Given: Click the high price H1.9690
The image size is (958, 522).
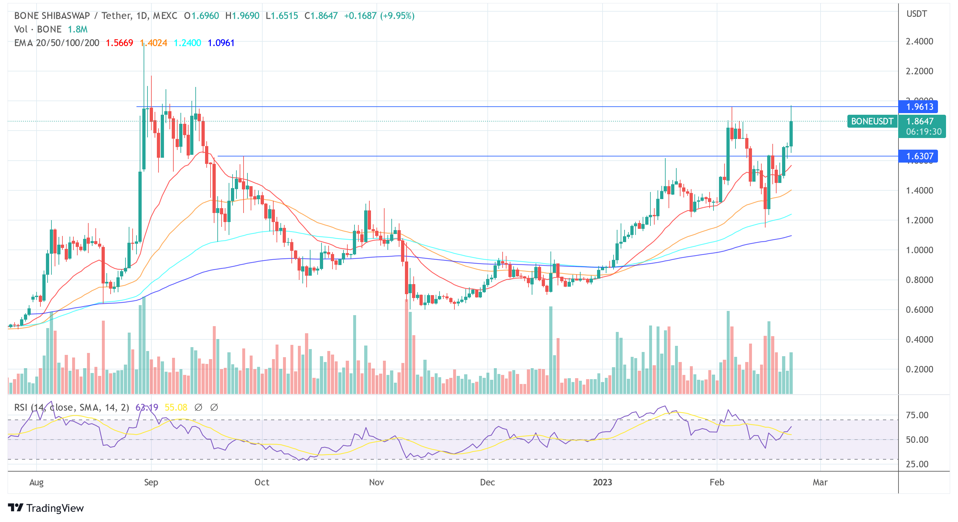Looking at the screenshot, I should [x=242, y=16].
